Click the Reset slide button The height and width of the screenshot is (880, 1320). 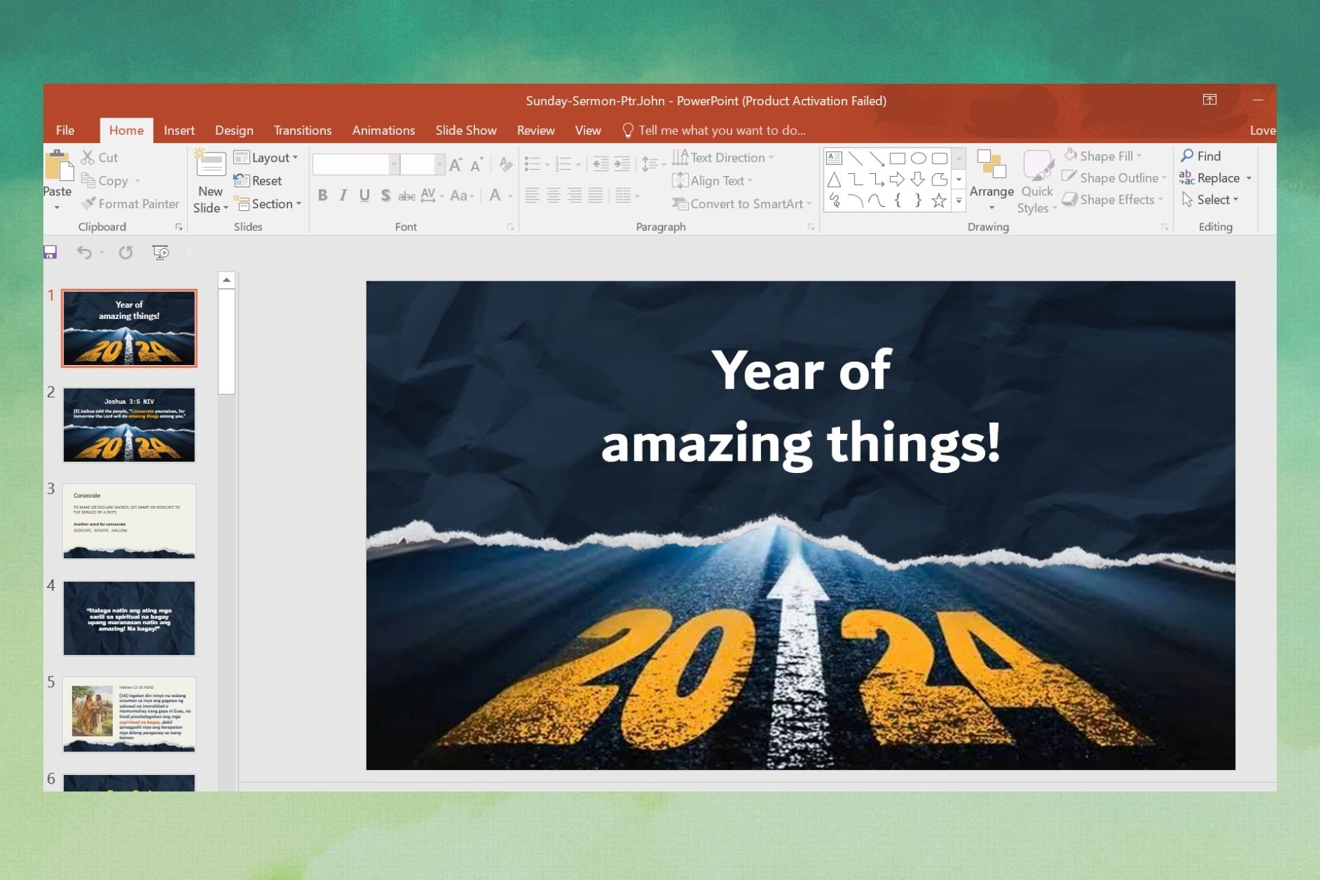pos(258,181)
